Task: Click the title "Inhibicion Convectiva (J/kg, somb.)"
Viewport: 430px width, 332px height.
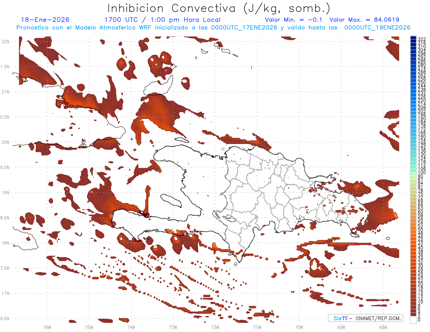Action: (219, 8)
